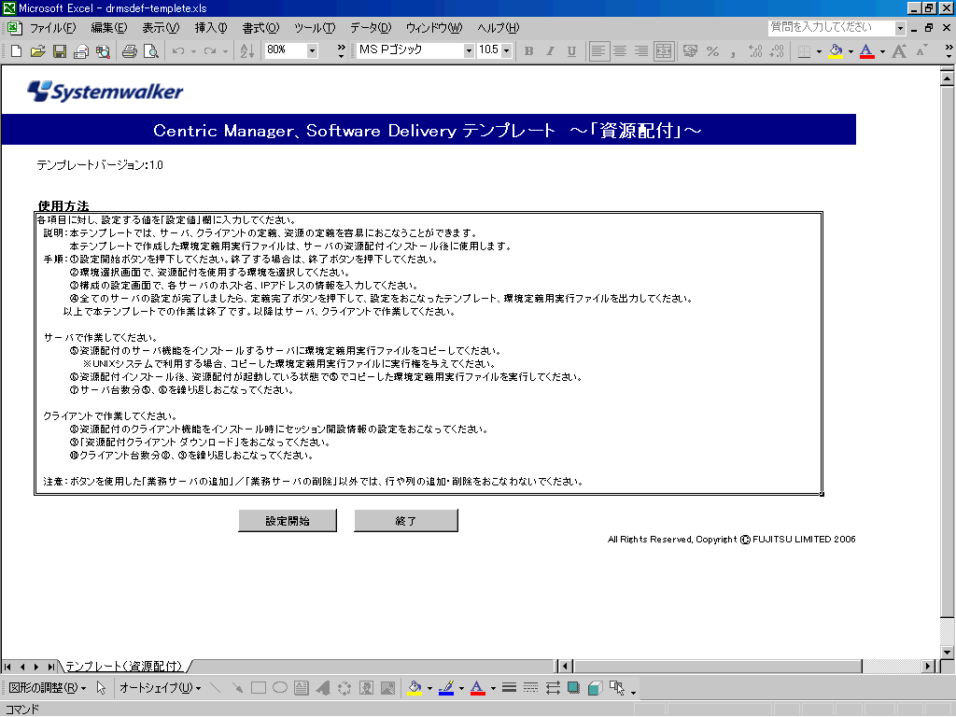Toggle Underline formatting
Image resolution: width=956 pixels, height=717 pixels.
click(x=571, y=51)
